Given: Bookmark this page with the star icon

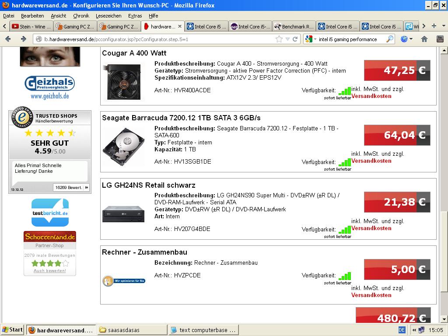Looking at the screenshot, I should click(x=279, y=39).
